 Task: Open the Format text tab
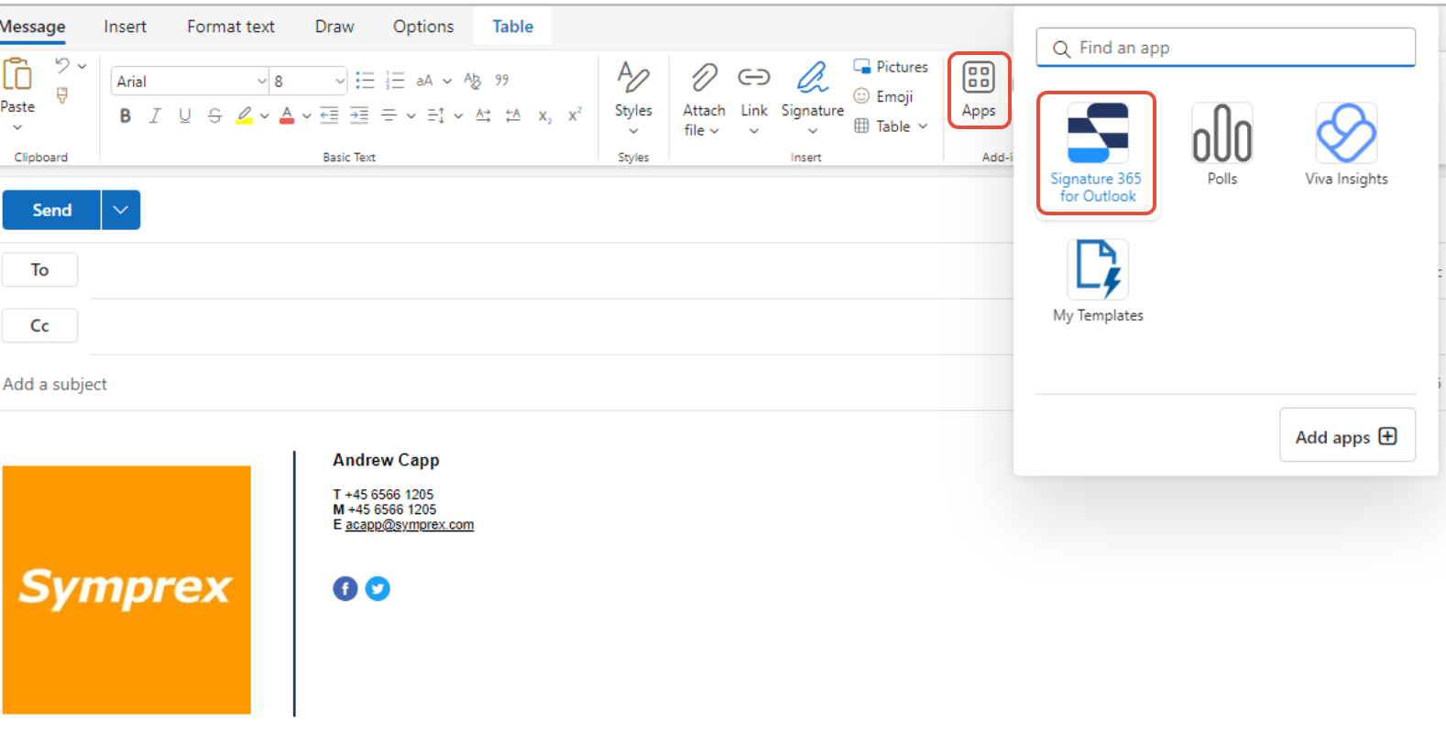[231, 27]
